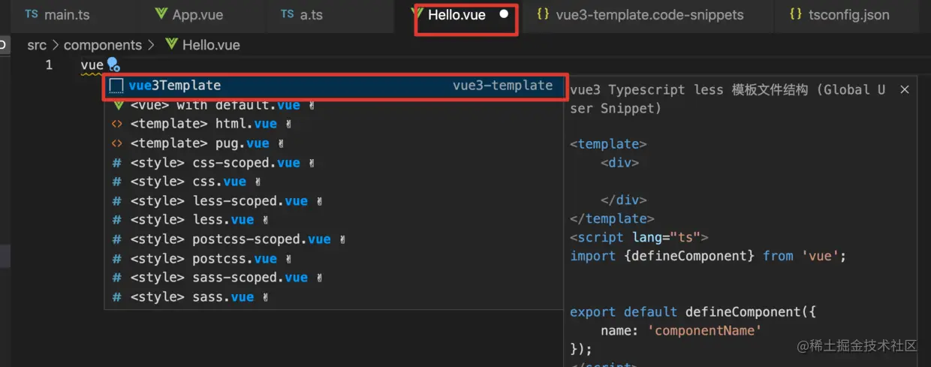Click the tag icon on '<template> html.vue' row
Image resolution: width=931 pixels, height=367 pixels.
point(116,124)
